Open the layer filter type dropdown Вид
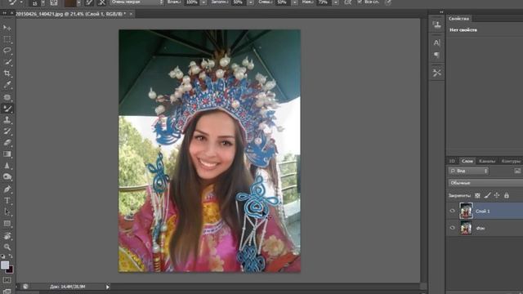 point(468,171)
